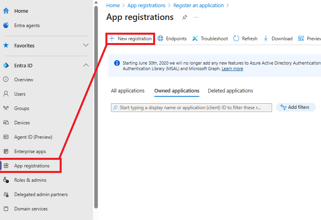Open the ellipsis more options menu
The height and width of the screenshot is (220, 321).
196,18
